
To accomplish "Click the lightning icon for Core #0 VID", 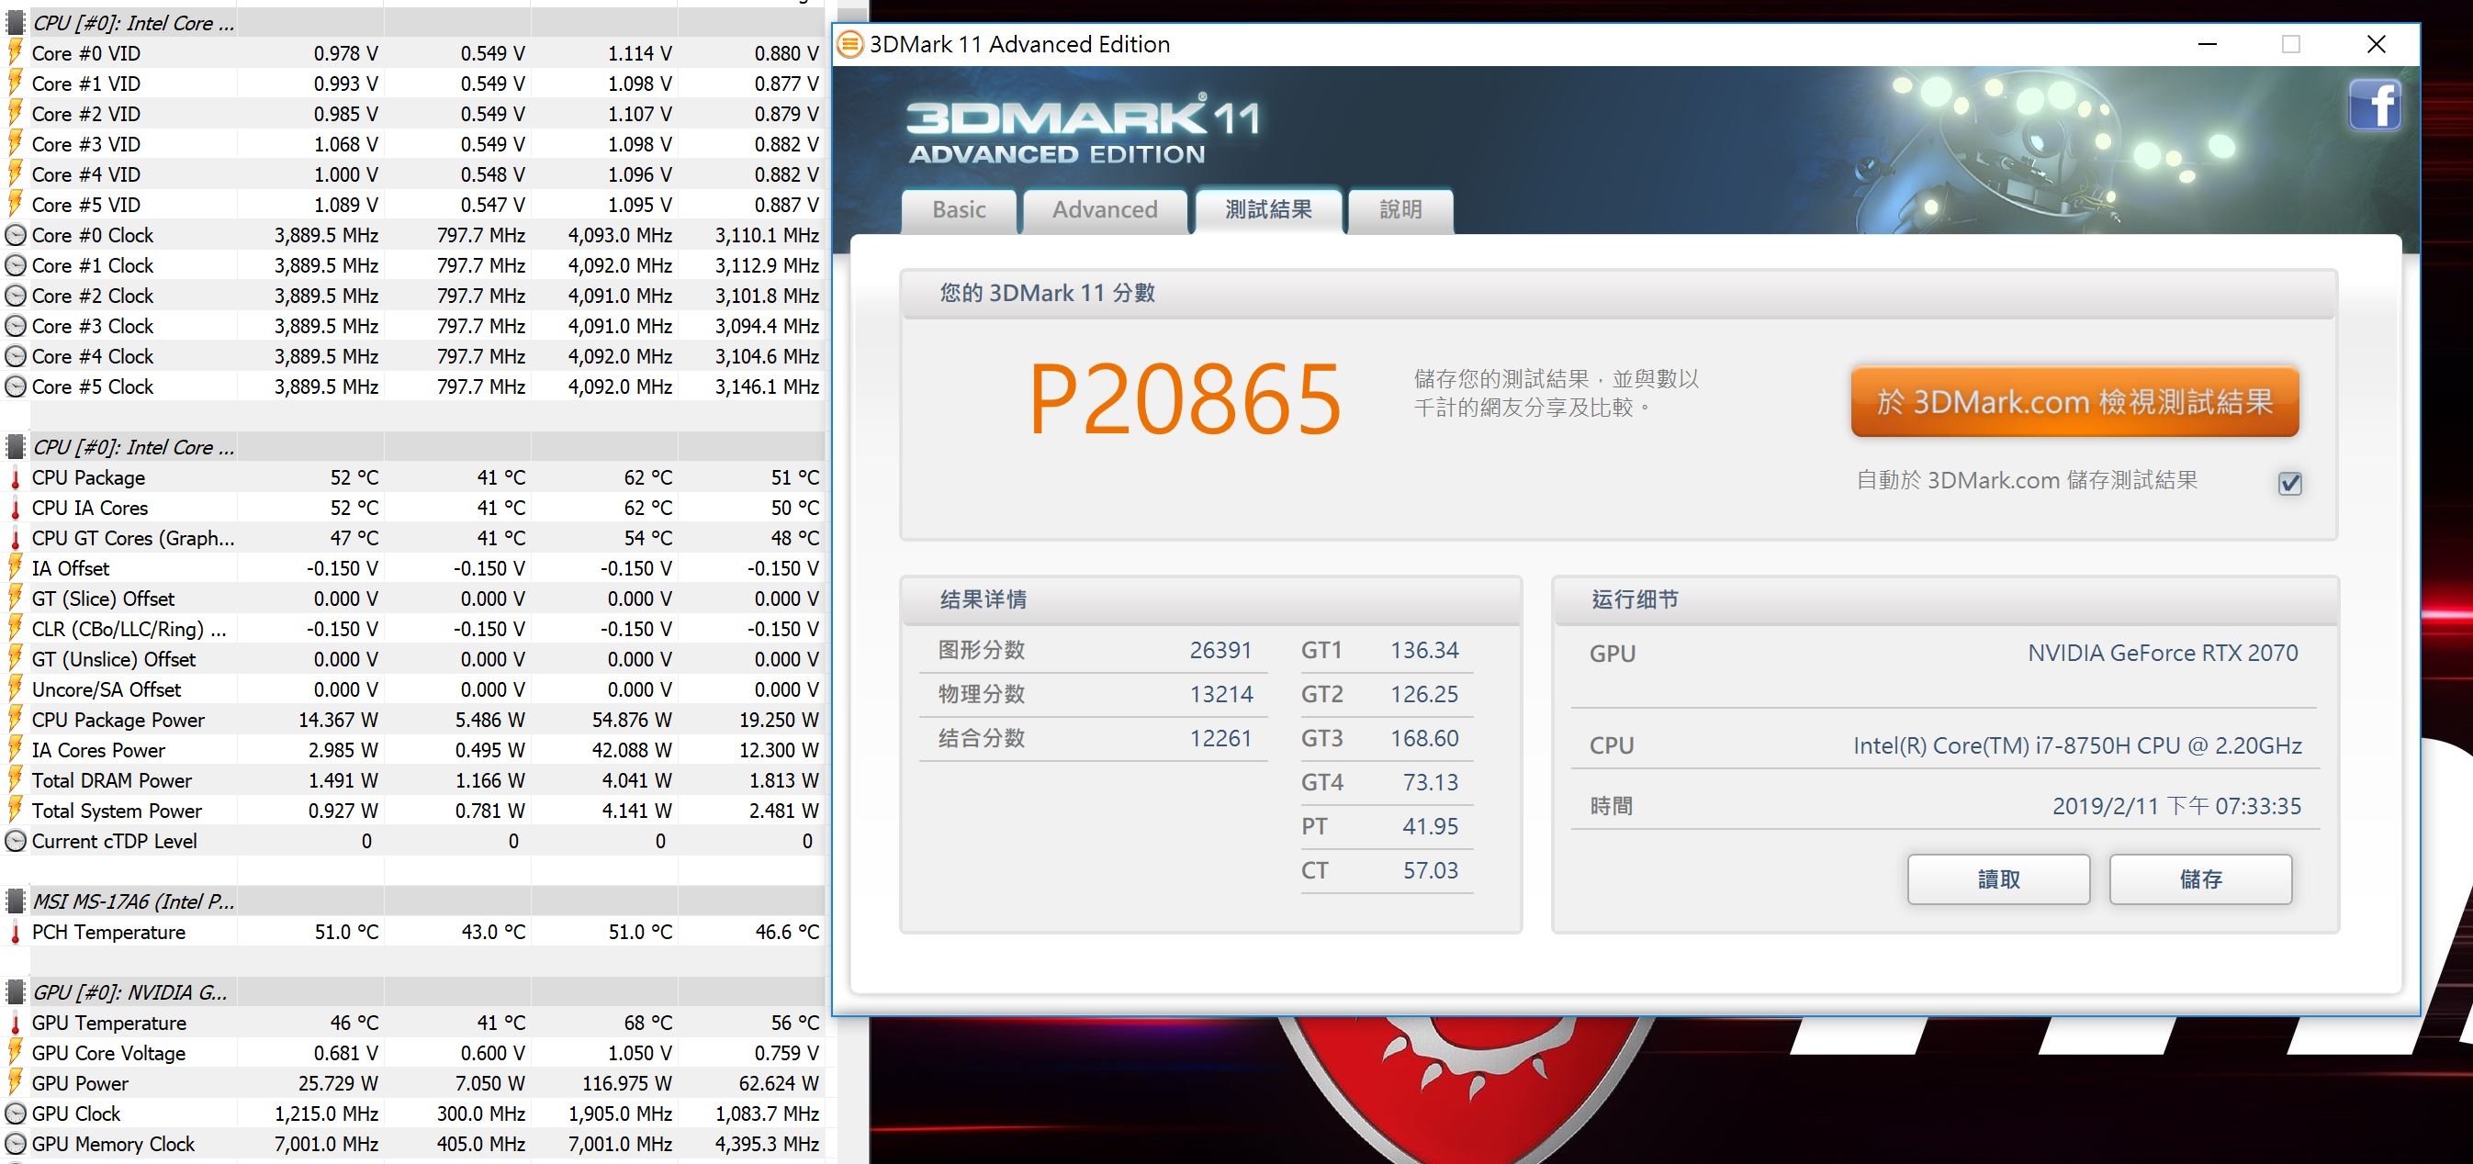I will point(16,52).
